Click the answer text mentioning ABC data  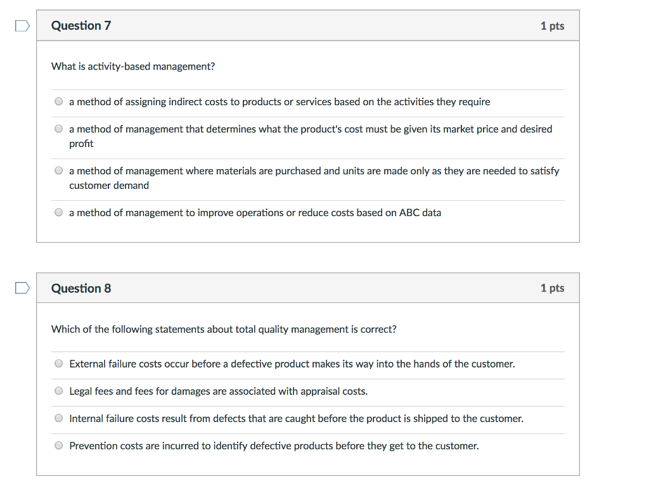point(255,213)
